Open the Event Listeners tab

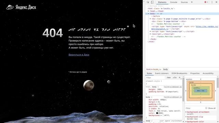pyautogui.click(x=162, y=73)
